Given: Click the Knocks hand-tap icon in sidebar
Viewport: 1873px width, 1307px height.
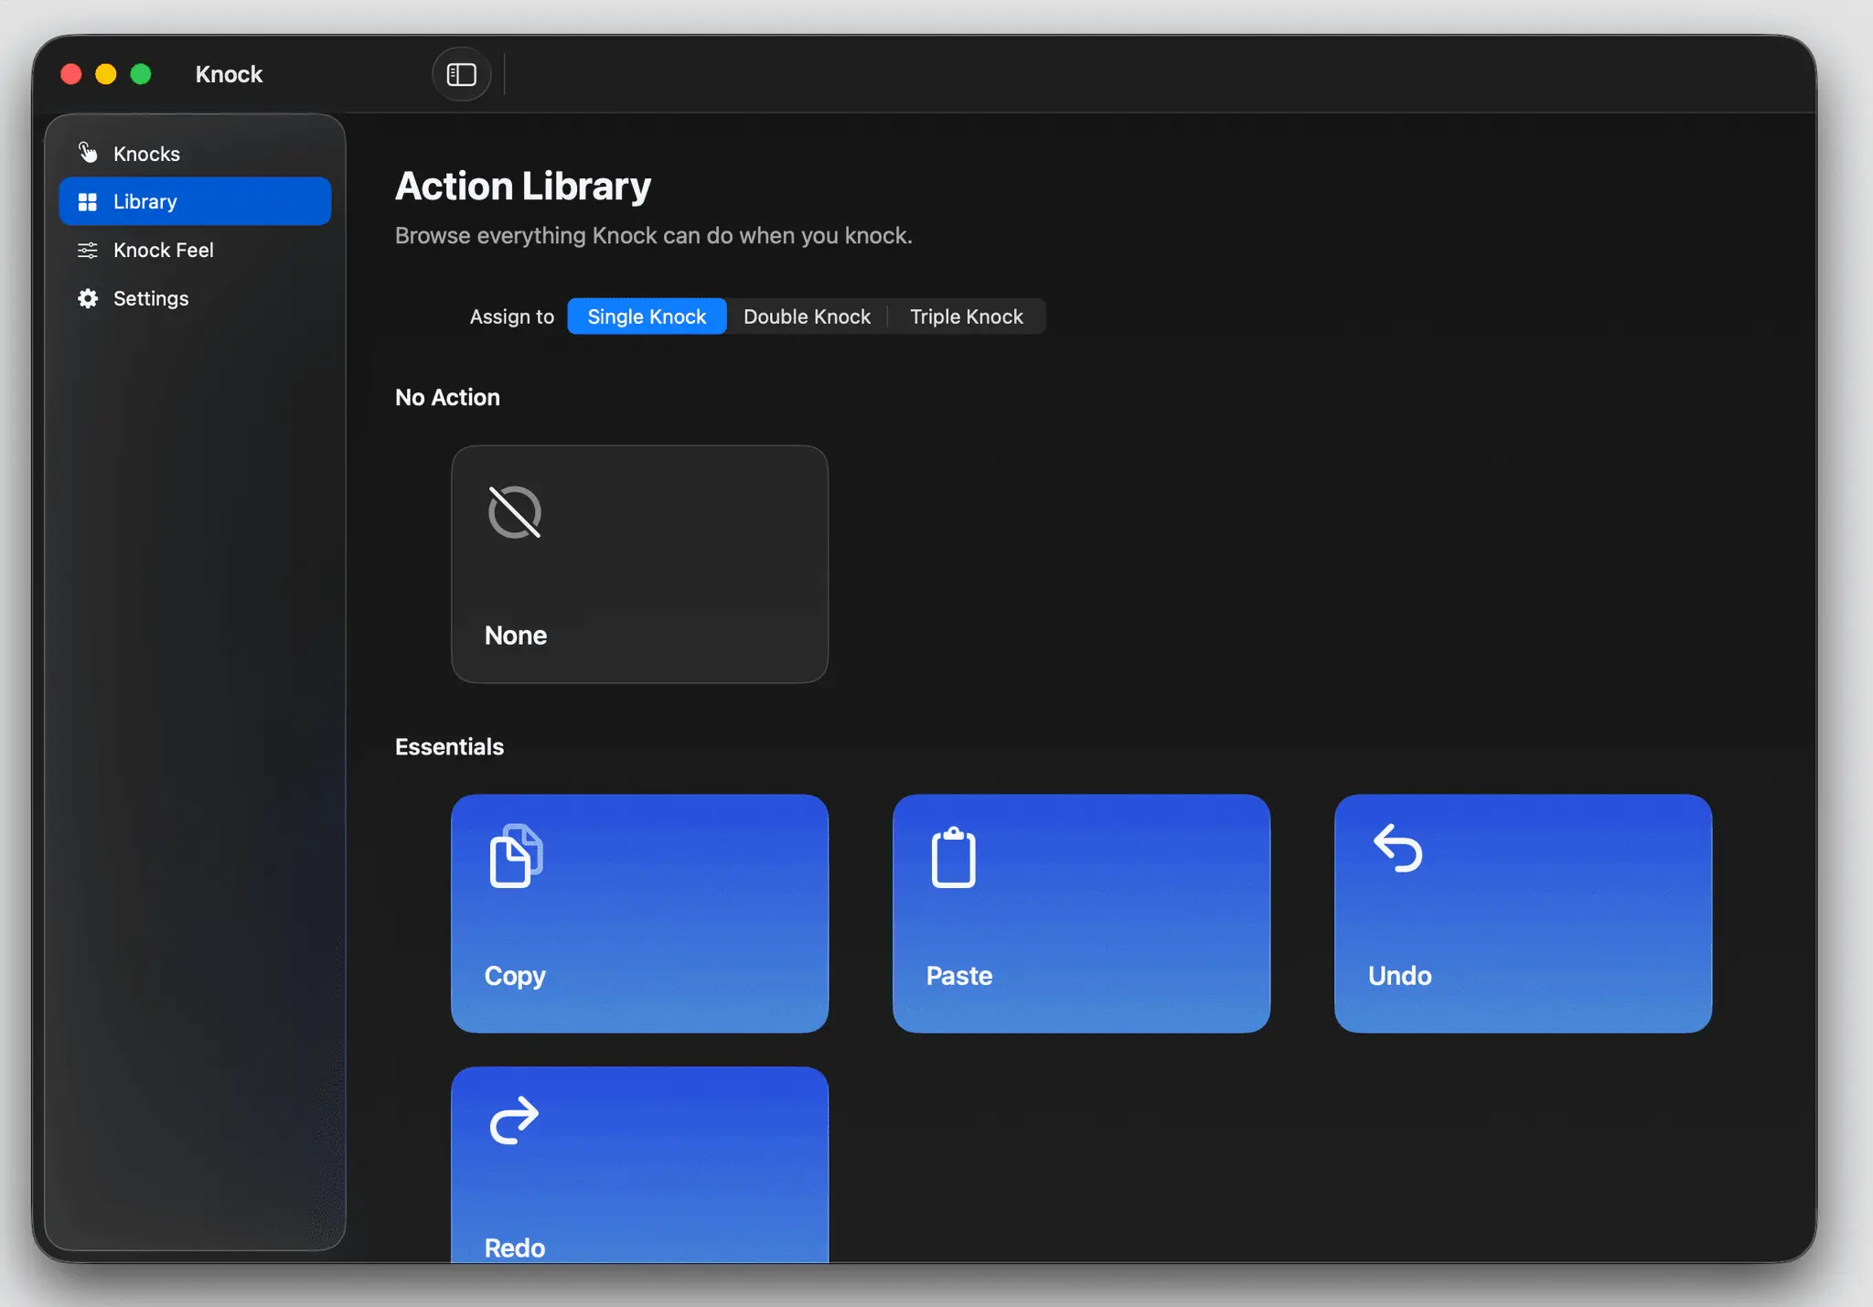Looking at the screenshot, I should pyautogui.click(x=88, y=153).
